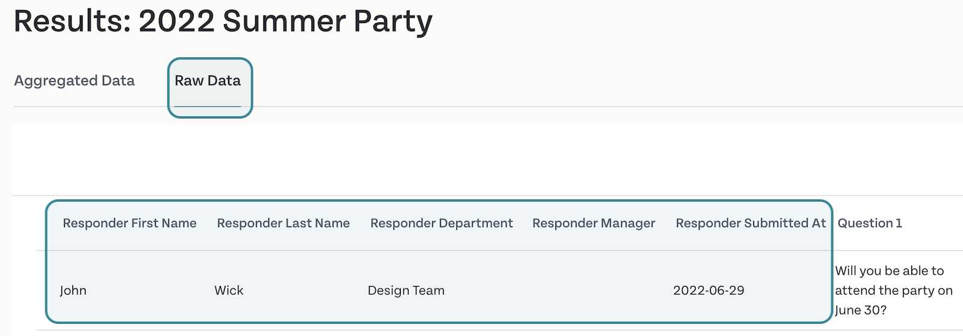This screenshot has height=336, width=963.
Task: Click the Results: 2022 Summer Party heading
Action: point(223,21)
